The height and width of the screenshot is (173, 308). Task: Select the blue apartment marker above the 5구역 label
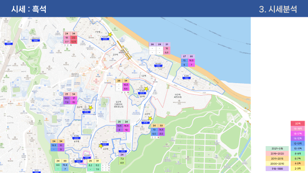[141, 92]
